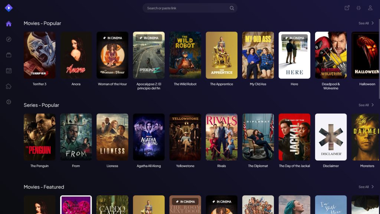The image size is (380, 214).
Task: Open the Rivals series poster
Action: [x=222, y=137]
